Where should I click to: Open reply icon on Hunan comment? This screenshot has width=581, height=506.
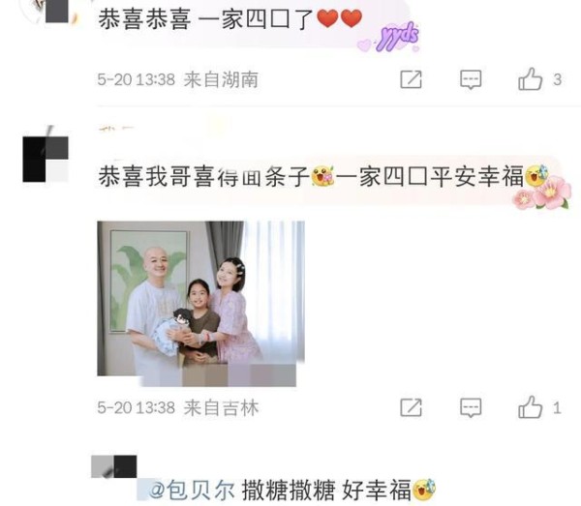[x=471, y=79]
